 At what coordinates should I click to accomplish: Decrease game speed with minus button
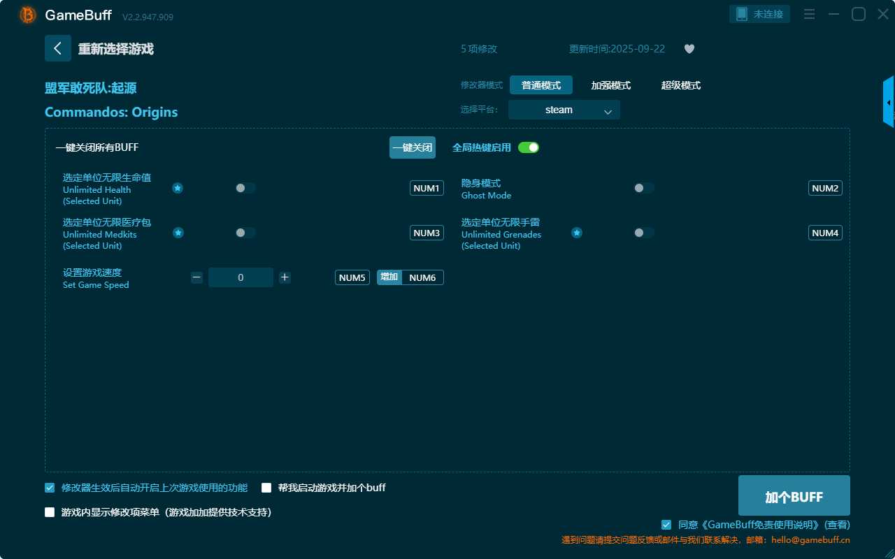coord(197,277)
